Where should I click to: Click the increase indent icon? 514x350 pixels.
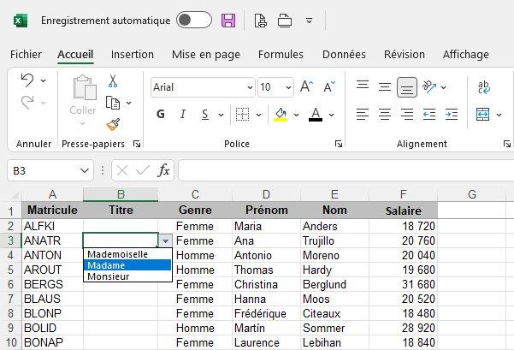(452, 114)
